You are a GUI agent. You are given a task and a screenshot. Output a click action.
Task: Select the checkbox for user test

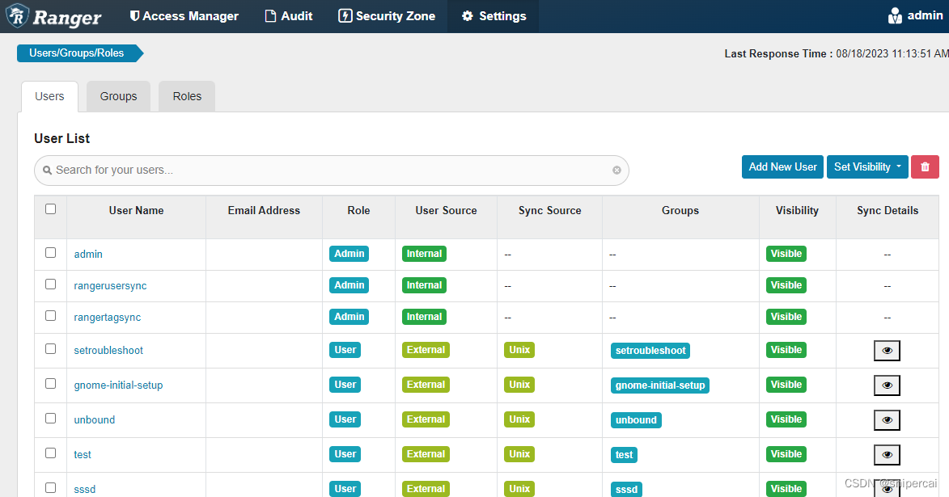tap(50, 454)
